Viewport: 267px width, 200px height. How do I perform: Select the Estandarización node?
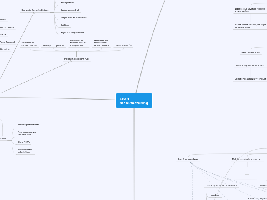(123, 45)
